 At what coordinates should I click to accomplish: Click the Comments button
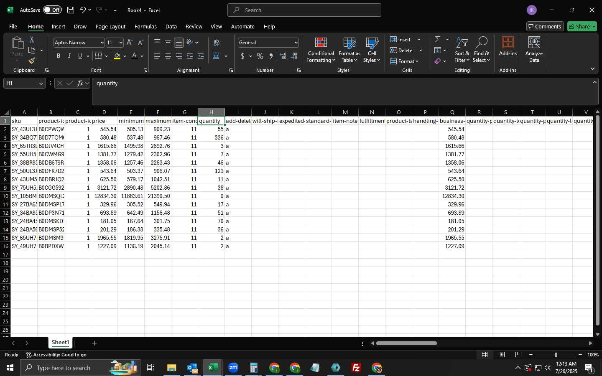tap(545, 26)
